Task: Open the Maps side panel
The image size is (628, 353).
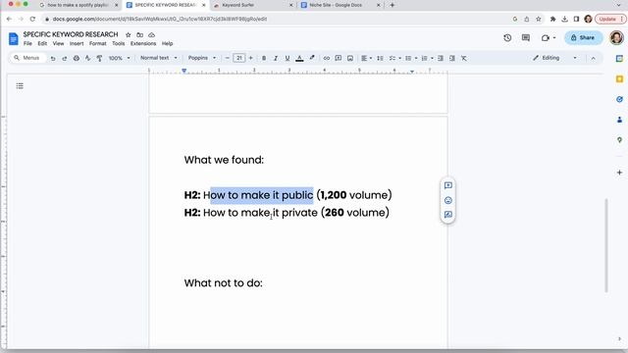Action: tap(619, 140)
